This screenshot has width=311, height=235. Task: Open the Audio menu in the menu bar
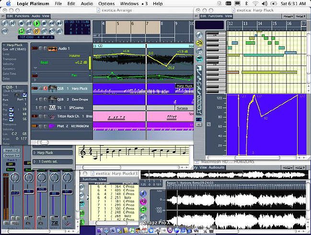coord(87,3)
